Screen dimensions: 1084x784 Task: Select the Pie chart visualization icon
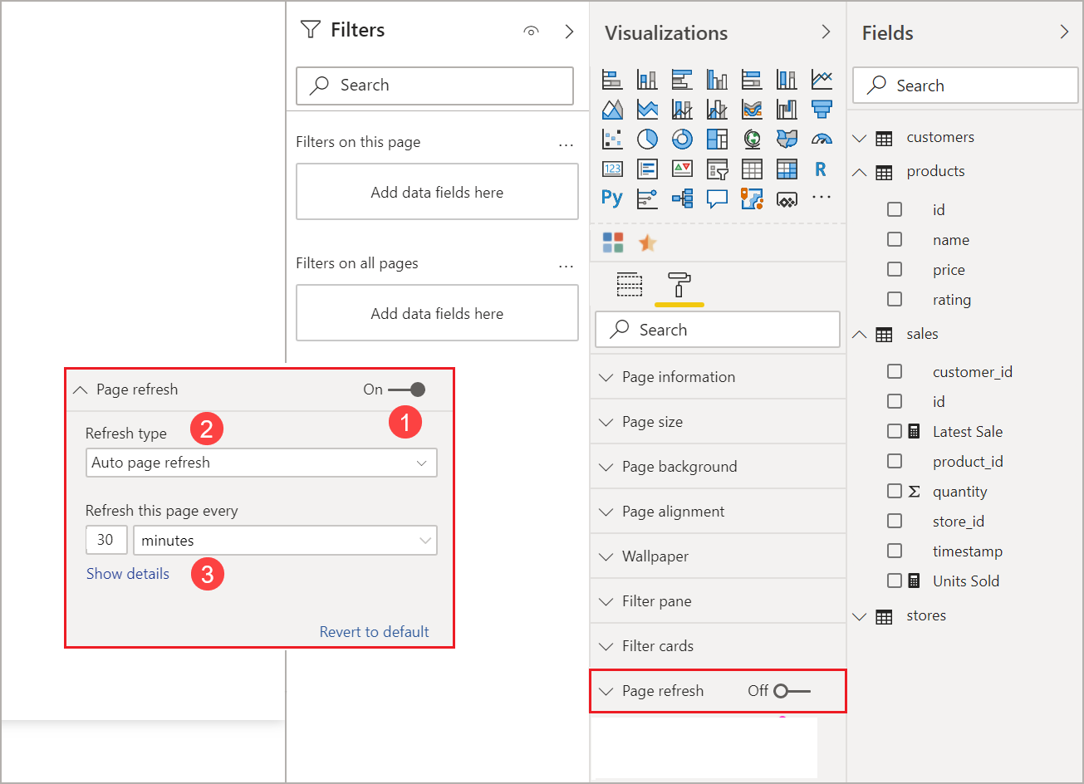[647, 139]
